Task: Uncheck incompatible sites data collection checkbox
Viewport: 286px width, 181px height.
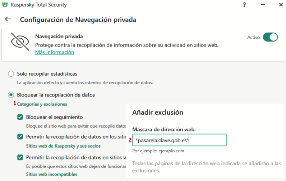Action: [20, 157]
